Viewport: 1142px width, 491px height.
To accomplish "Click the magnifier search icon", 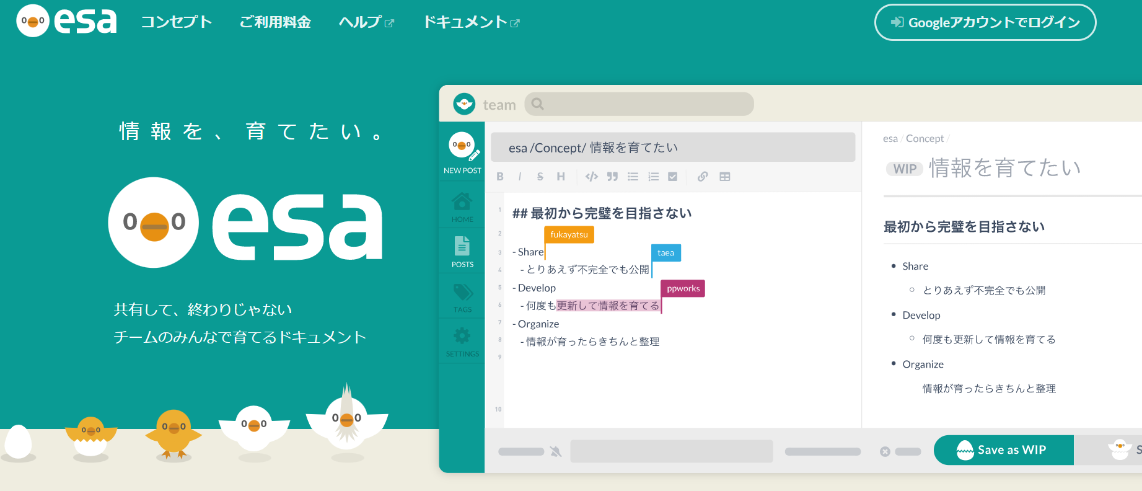I will pyautogui.click(x=538, y=104).
